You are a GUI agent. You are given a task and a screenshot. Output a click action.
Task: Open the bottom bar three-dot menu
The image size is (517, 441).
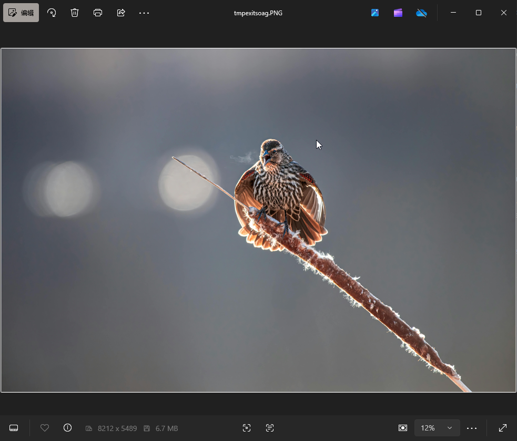pyautogui.click(x=472, y=428)
